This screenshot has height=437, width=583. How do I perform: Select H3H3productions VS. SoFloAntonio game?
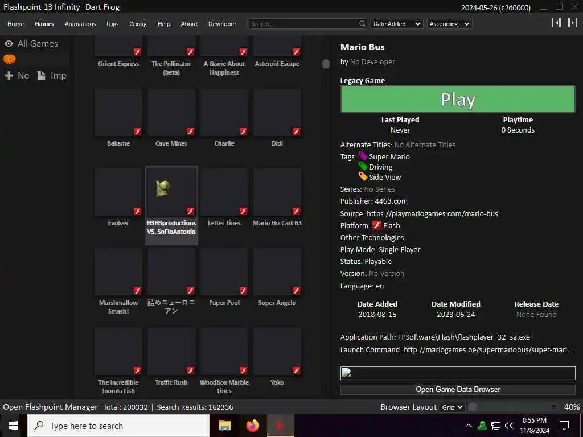click(171, 205)
